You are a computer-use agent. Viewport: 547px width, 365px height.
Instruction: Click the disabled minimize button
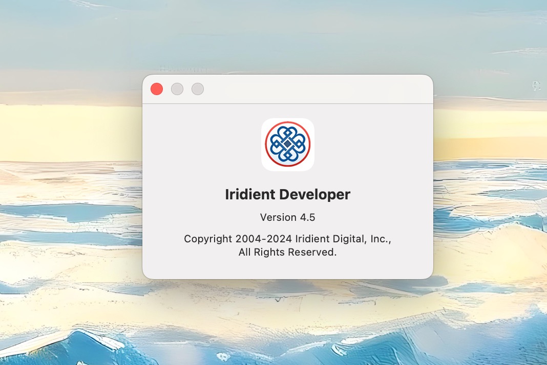[177, 89]
